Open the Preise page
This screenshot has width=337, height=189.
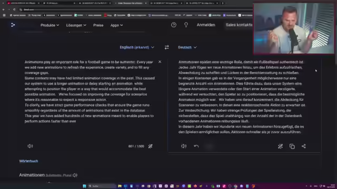(98, 25)
